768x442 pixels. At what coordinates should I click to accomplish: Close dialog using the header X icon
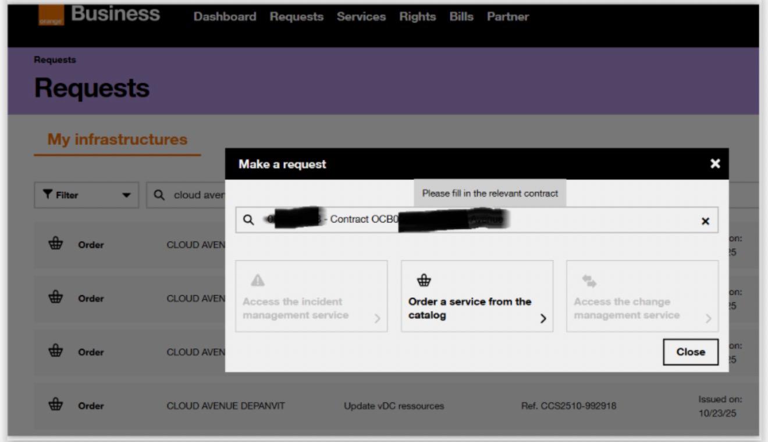point(715,164)
